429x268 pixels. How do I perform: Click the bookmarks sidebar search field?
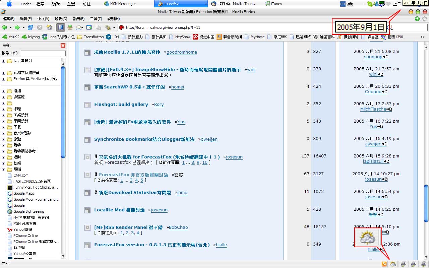43,53
